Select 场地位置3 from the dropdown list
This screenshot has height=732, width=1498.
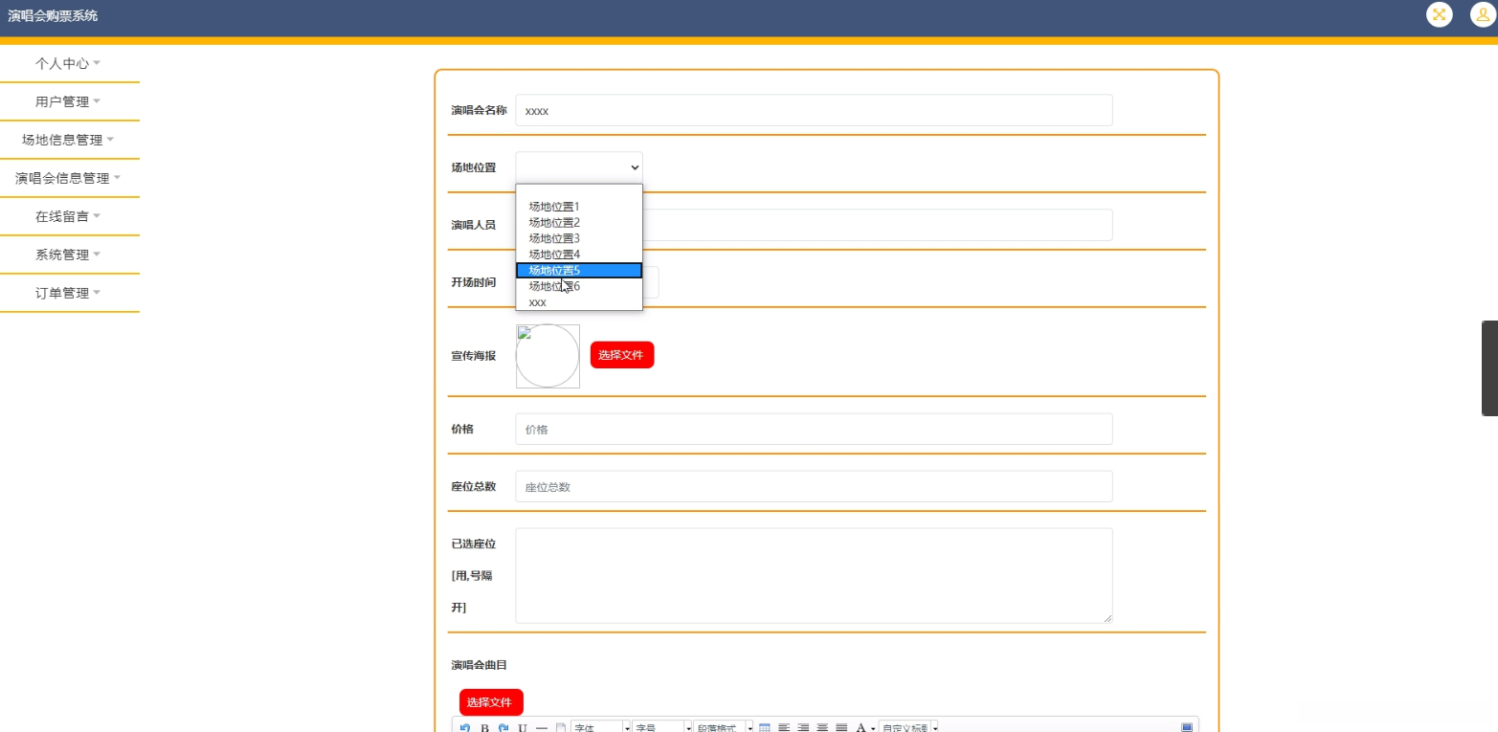(579, 238)
